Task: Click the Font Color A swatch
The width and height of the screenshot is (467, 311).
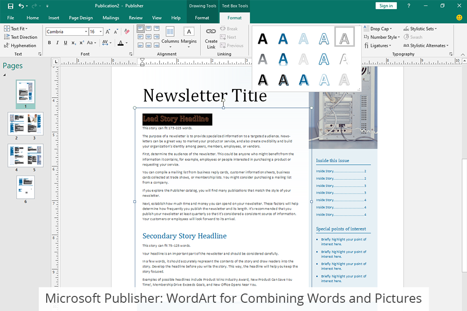Action: (x=120, y=43)
